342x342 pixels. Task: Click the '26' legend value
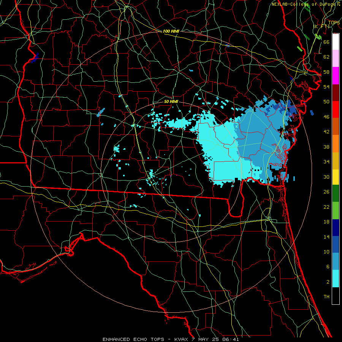326,192
